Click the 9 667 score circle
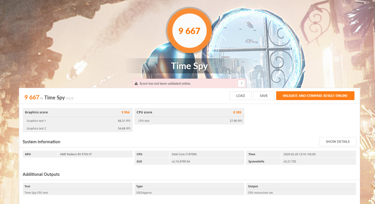375x204 pixels. pos(189,31)
